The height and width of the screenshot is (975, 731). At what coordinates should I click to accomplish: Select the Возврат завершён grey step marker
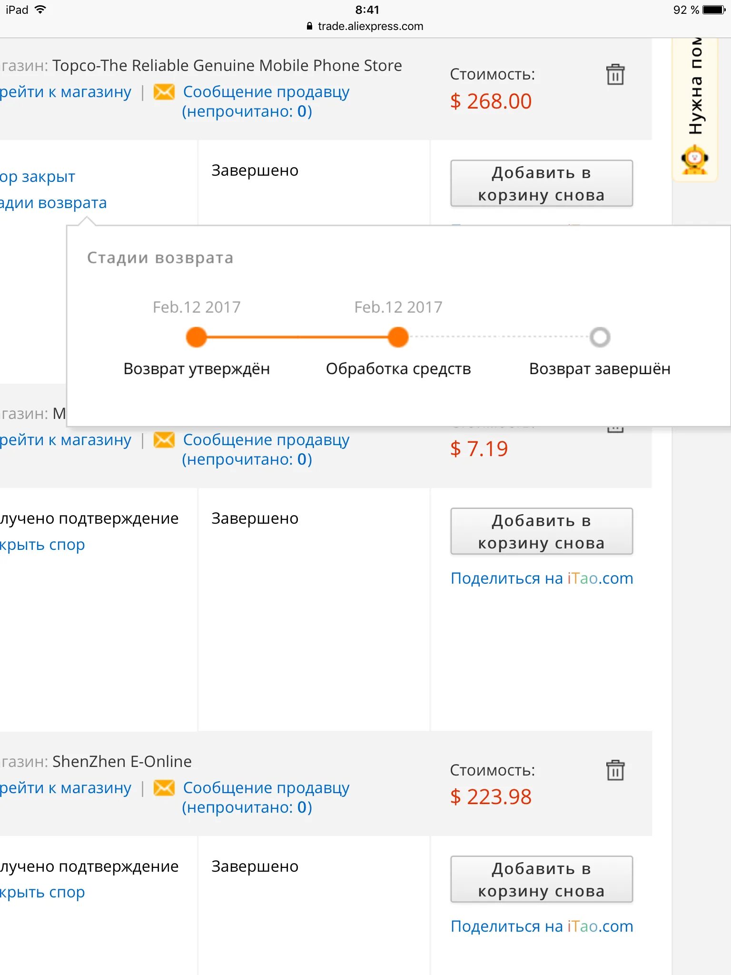[600, 337]
